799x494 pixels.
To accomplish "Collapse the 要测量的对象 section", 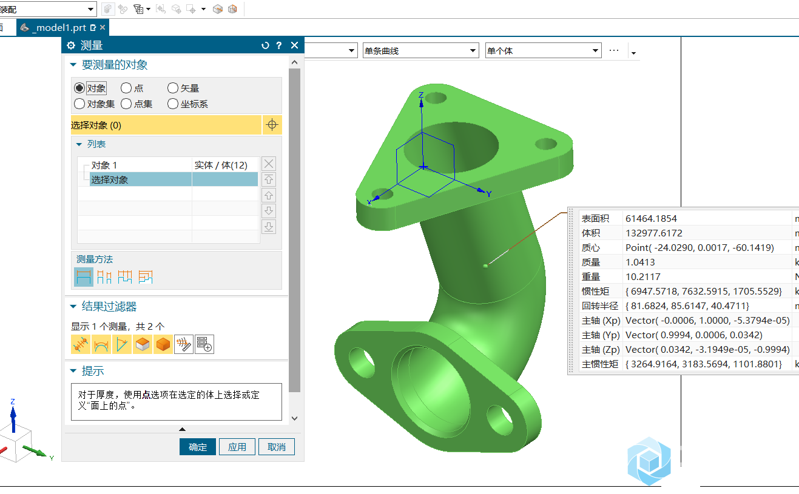I will pyautogui.click(x=73, y=65).
